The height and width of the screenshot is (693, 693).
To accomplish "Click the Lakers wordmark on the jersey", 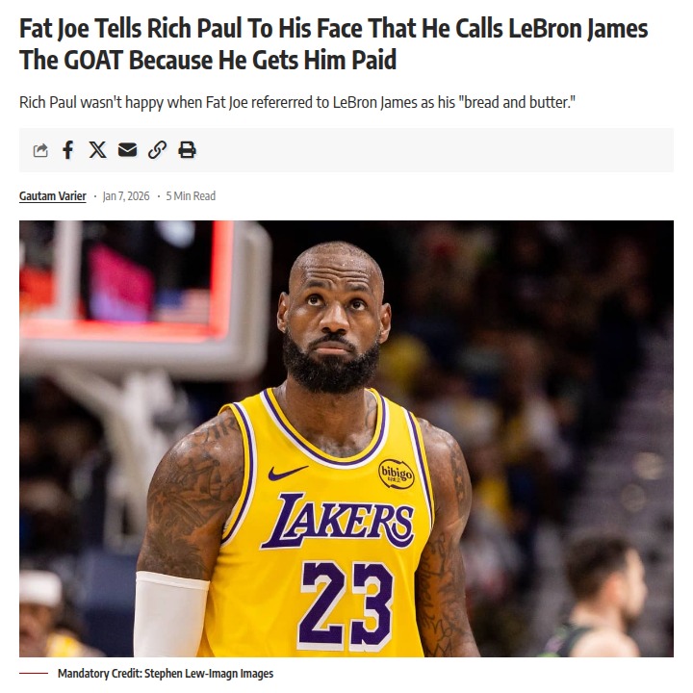I will [x=338, y=520].
